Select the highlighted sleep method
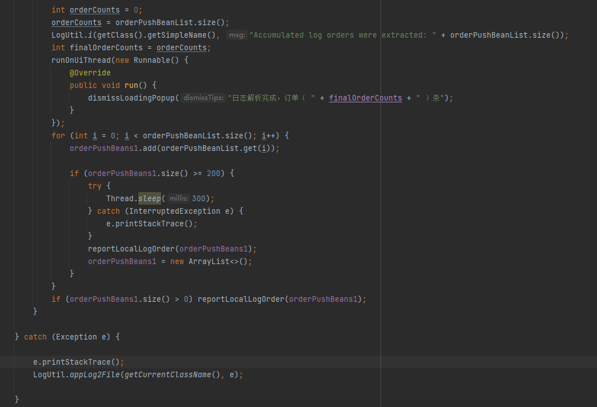Viewport: 597px width, 407px height. coord(149,198)
